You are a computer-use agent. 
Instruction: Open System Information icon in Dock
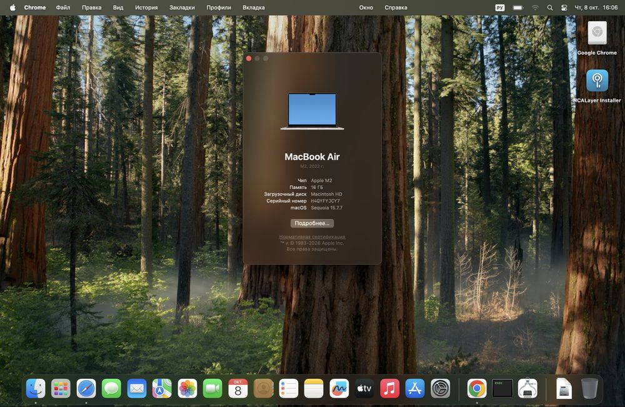point(527,388)
